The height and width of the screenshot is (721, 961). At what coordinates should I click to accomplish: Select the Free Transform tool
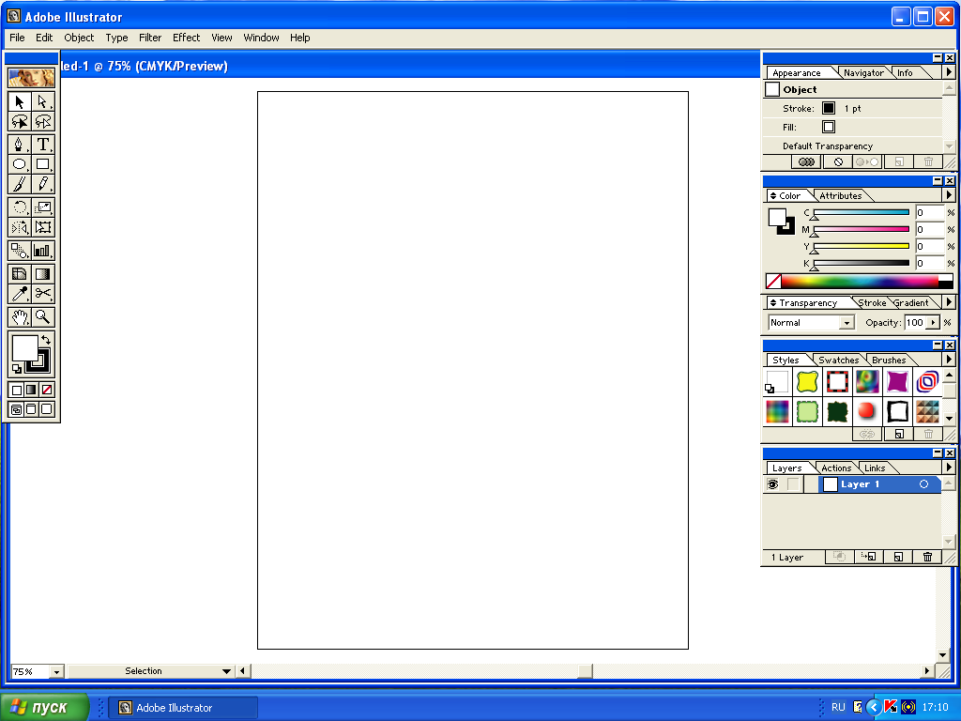pos(43,227)
